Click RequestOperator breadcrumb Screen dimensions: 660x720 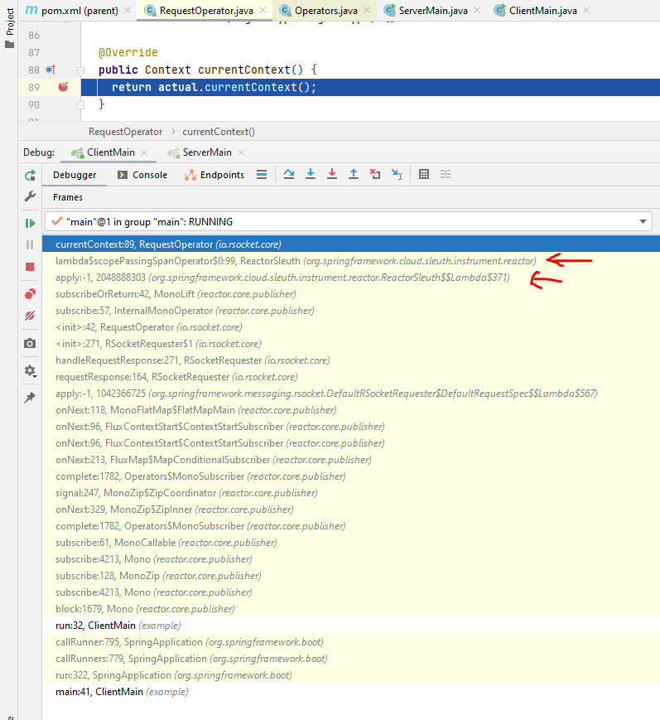click(x=125, y=132)
